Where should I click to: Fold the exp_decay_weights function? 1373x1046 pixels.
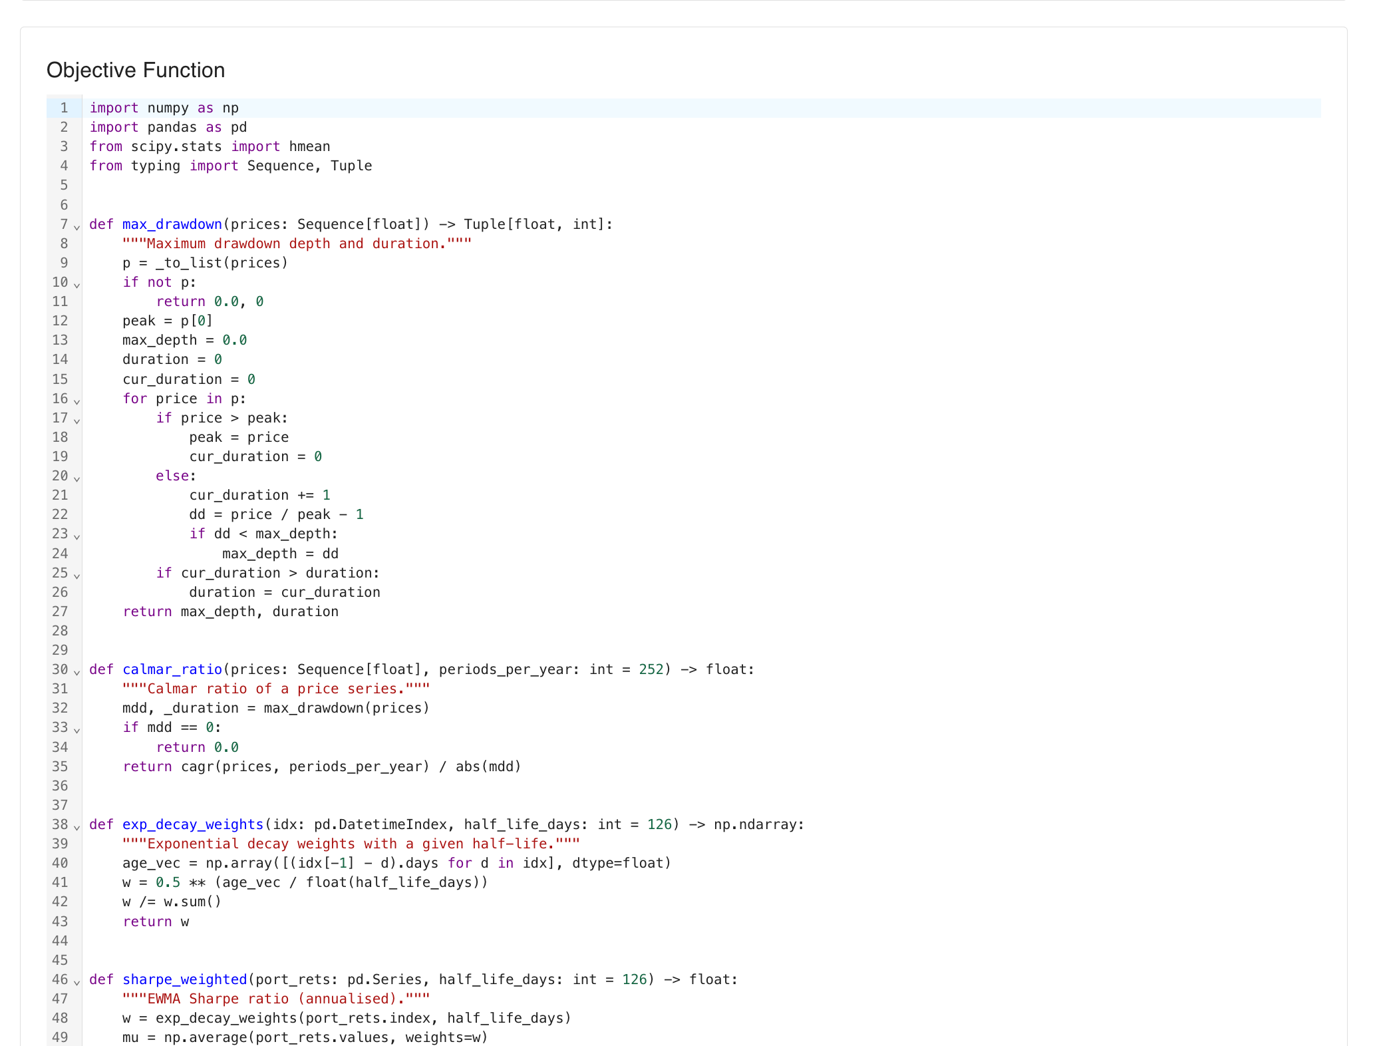[x=76, y=826]
